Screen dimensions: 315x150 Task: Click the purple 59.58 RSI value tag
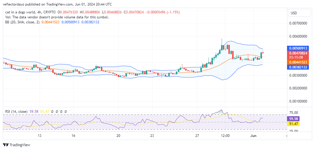294,119
